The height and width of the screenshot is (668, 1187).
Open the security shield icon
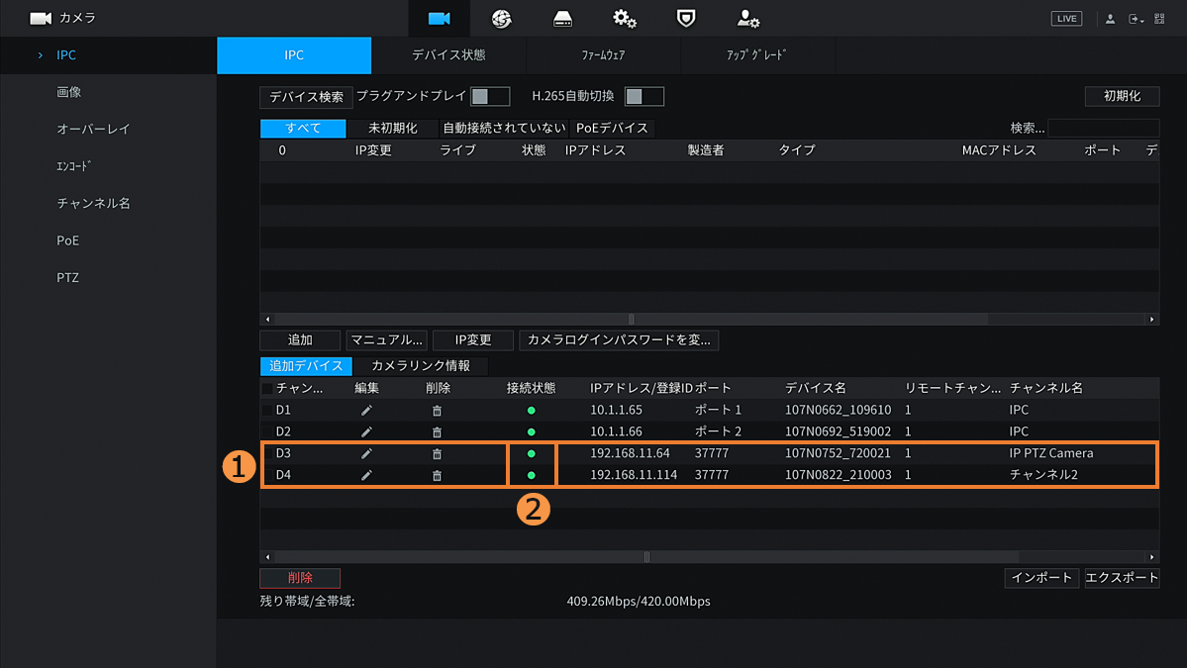pyautogui.click(x=685, y=19)
